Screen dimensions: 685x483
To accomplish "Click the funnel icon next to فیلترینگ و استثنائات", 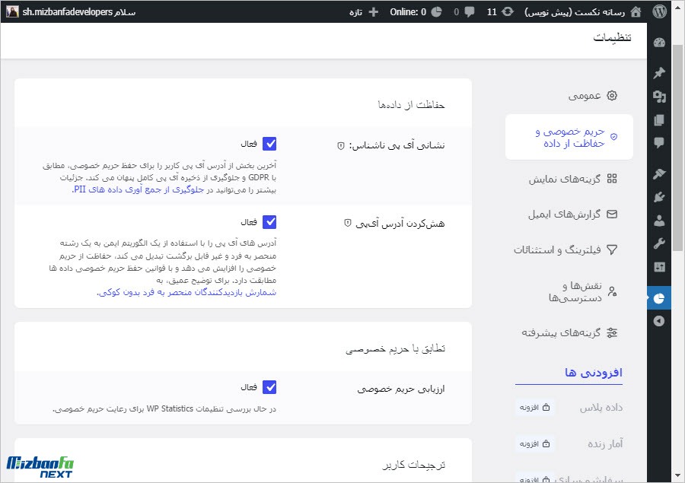I will 612,249.
